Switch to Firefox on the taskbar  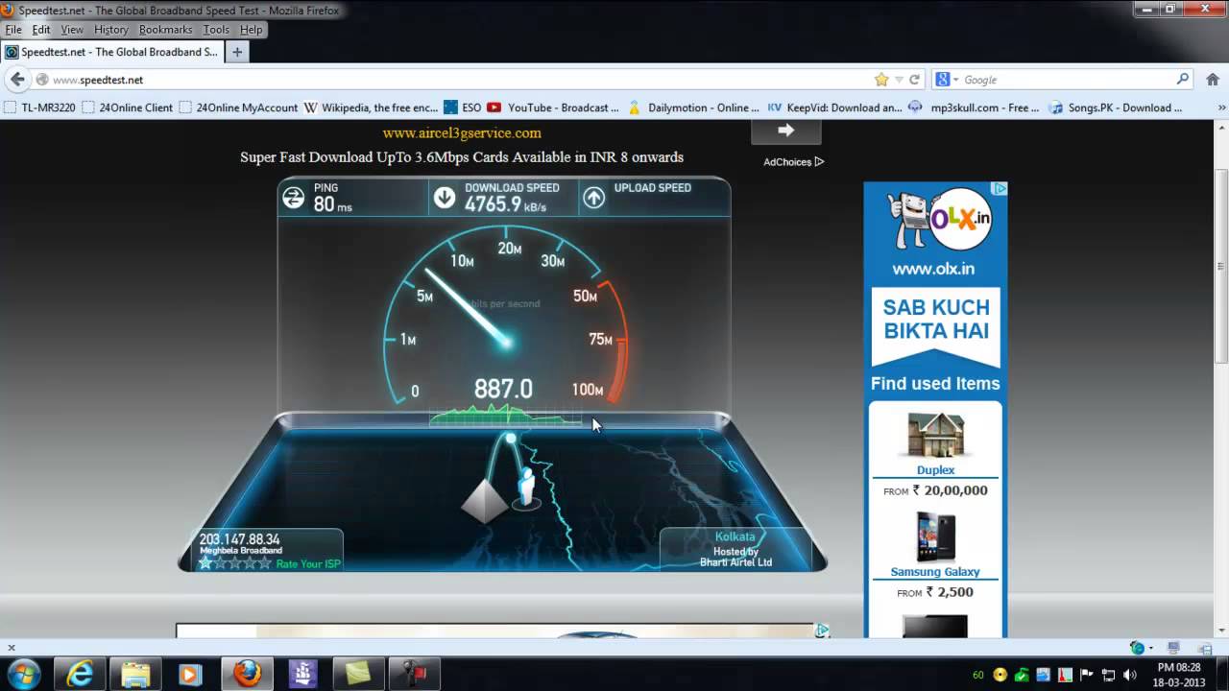click(x=247, y=674)
